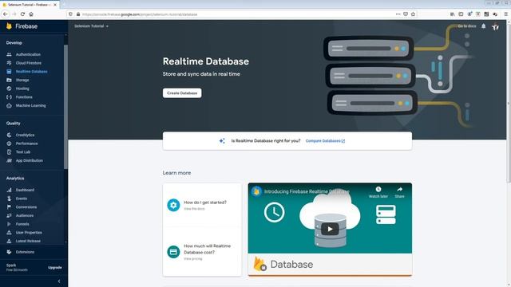Click the Firebase logo icon
Screen dimensions: 511x287
click(9, 26)
